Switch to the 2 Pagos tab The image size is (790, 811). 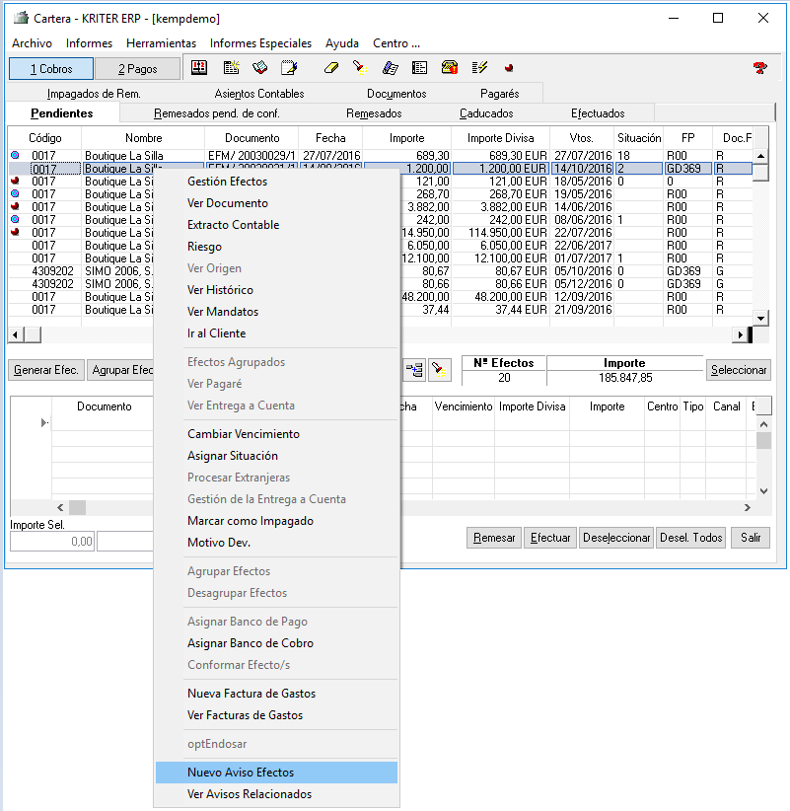point(137,69)
